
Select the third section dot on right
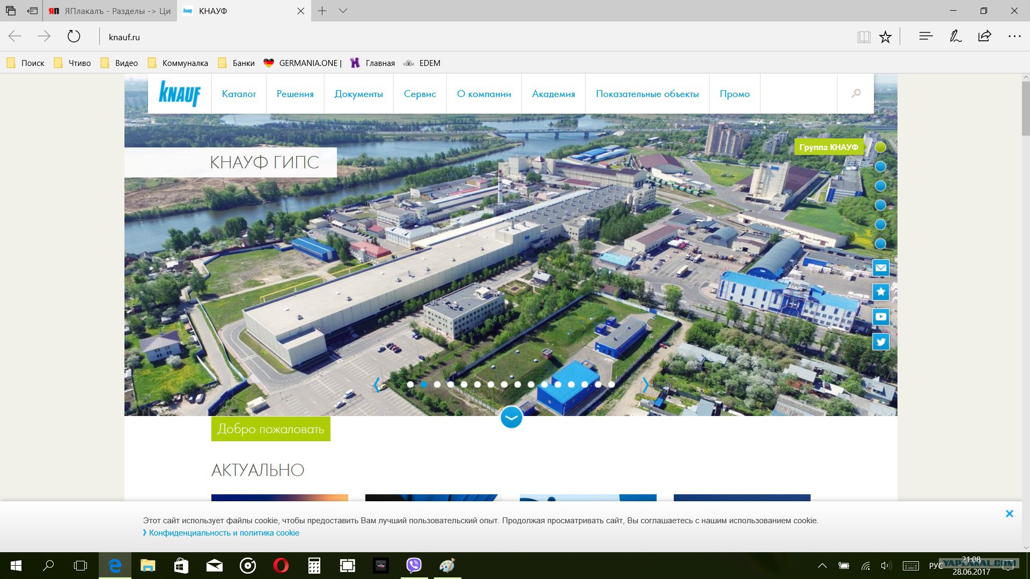(880, 186)
